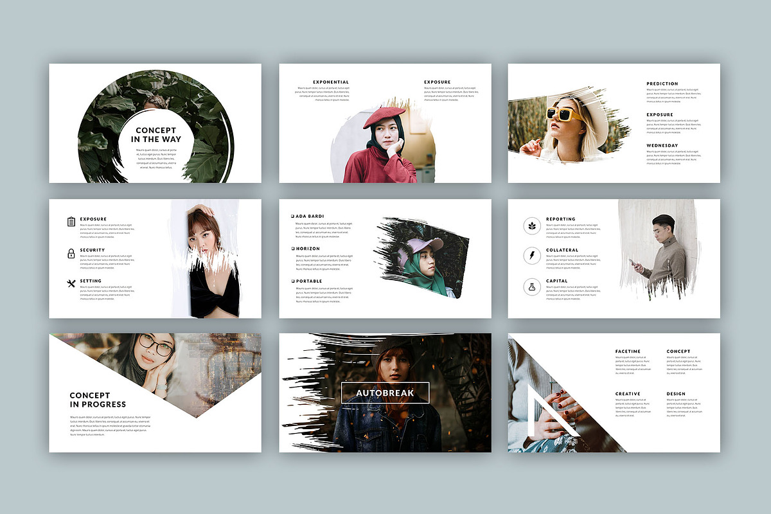Viewport: 771px width, 514px height.
Task: Select the photo of man looking at phone
Action: pos(659,251)
